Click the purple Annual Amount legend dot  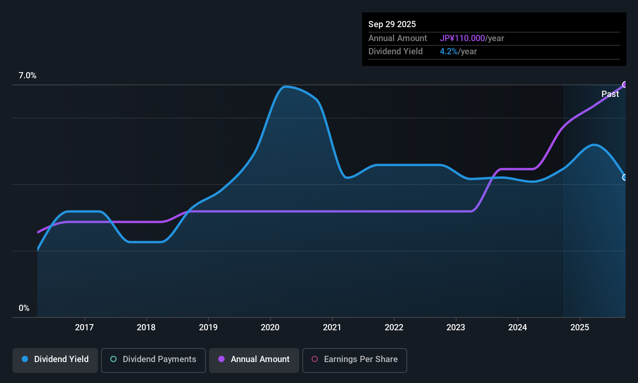(x=221, y=359)
